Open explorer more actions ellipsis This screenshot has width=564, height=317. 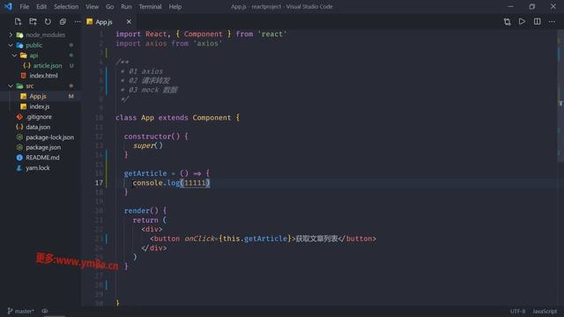pyautogui.click(x=78, y=21)
